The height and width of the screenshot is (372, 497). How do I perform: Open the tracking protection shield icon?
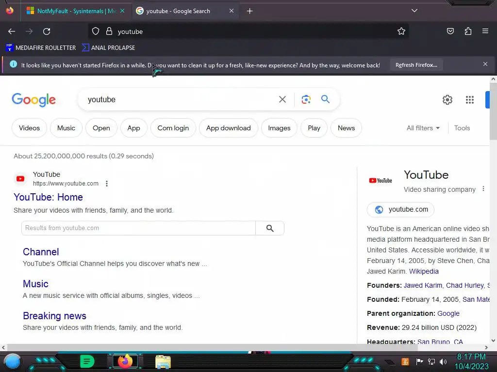pos(96,31)
